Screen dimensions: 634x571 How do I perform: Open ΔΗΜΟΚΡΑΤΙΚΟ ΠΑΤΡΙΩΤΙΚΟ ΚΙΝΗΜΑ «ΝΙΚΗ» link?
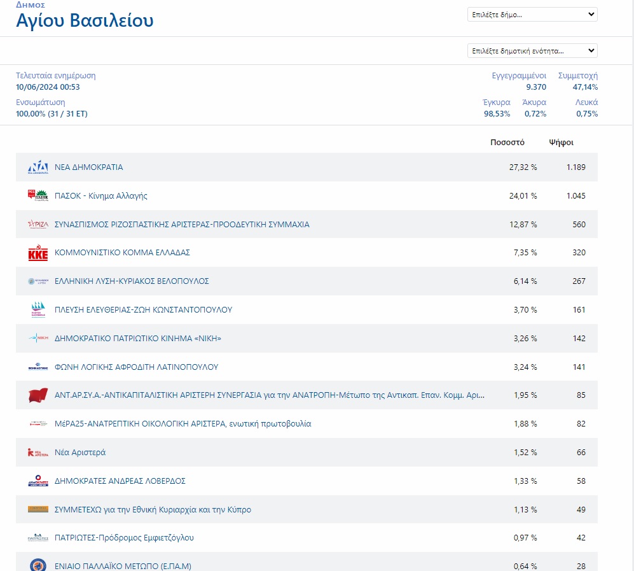tap(138, 338)
